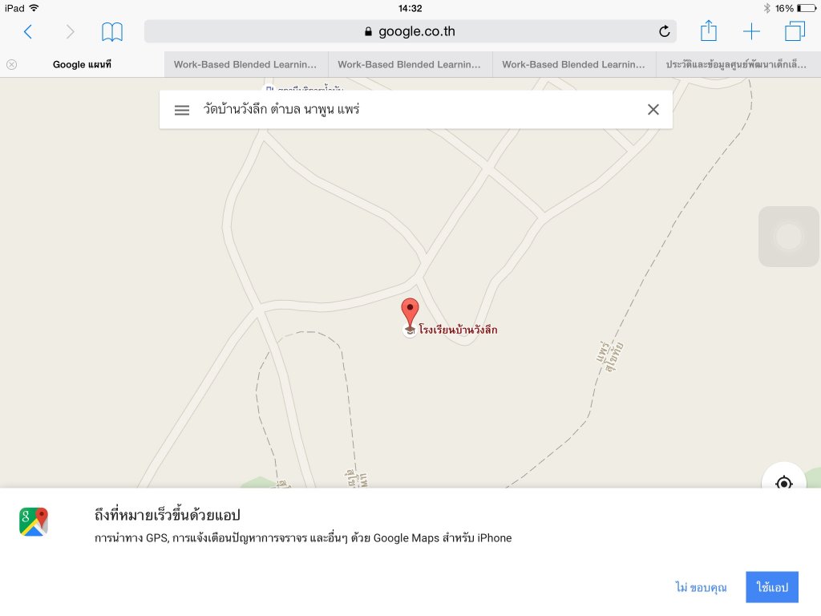Viewport: 821px width, 616px height.
Task: Open the bookmarks book icon
Action: pyautogui.click(x=112, y=32)
